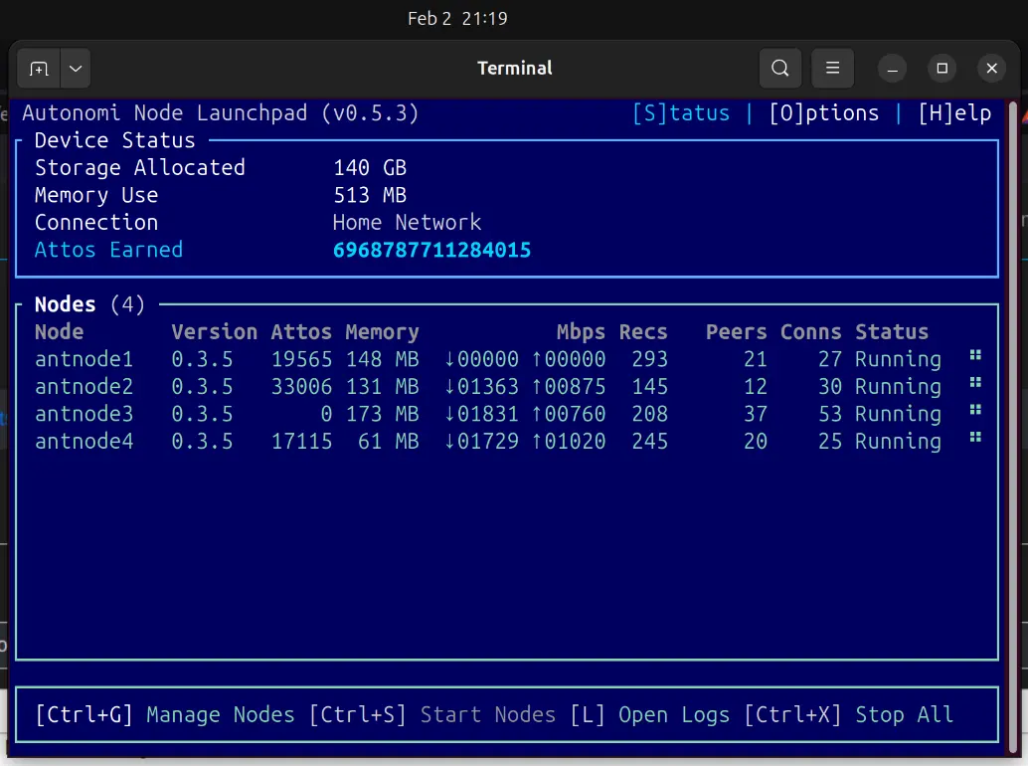Click the Attos column header
1028x766 pixels.
tap(301, 332)
